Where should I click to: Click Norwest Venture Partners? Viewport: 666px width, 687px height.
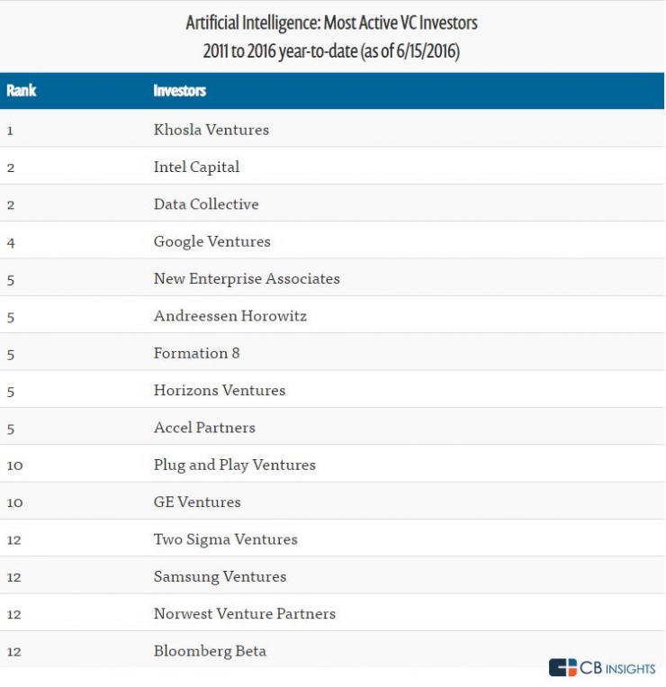pyautogui.click(x=245, y=613)
